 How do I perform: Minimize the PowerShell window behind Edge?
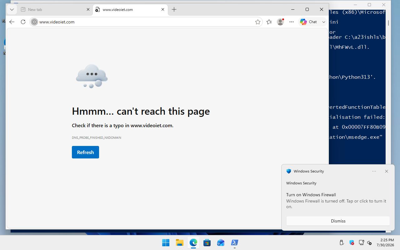[356, 5]
